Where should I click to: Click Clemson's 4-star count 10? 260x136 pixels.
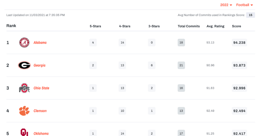coord(122,111)
